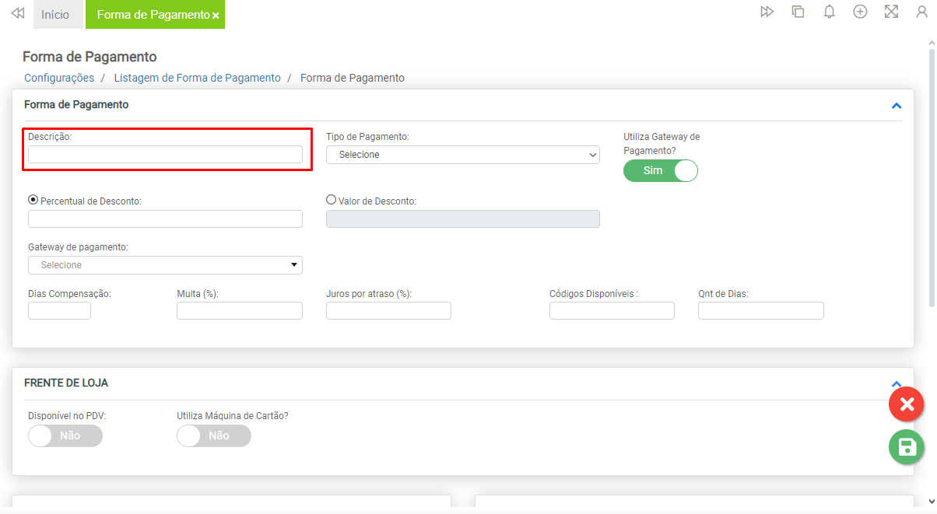Click the green floating save button
The image size is (937, 514).
906,447
